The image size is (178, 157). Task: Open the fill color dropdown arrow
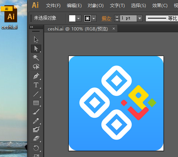tap(78, 19)
